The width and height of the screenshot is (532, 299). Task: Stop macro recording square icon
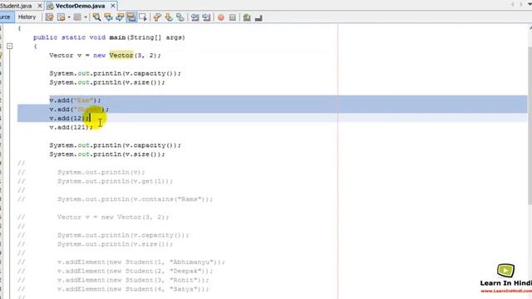233,17
